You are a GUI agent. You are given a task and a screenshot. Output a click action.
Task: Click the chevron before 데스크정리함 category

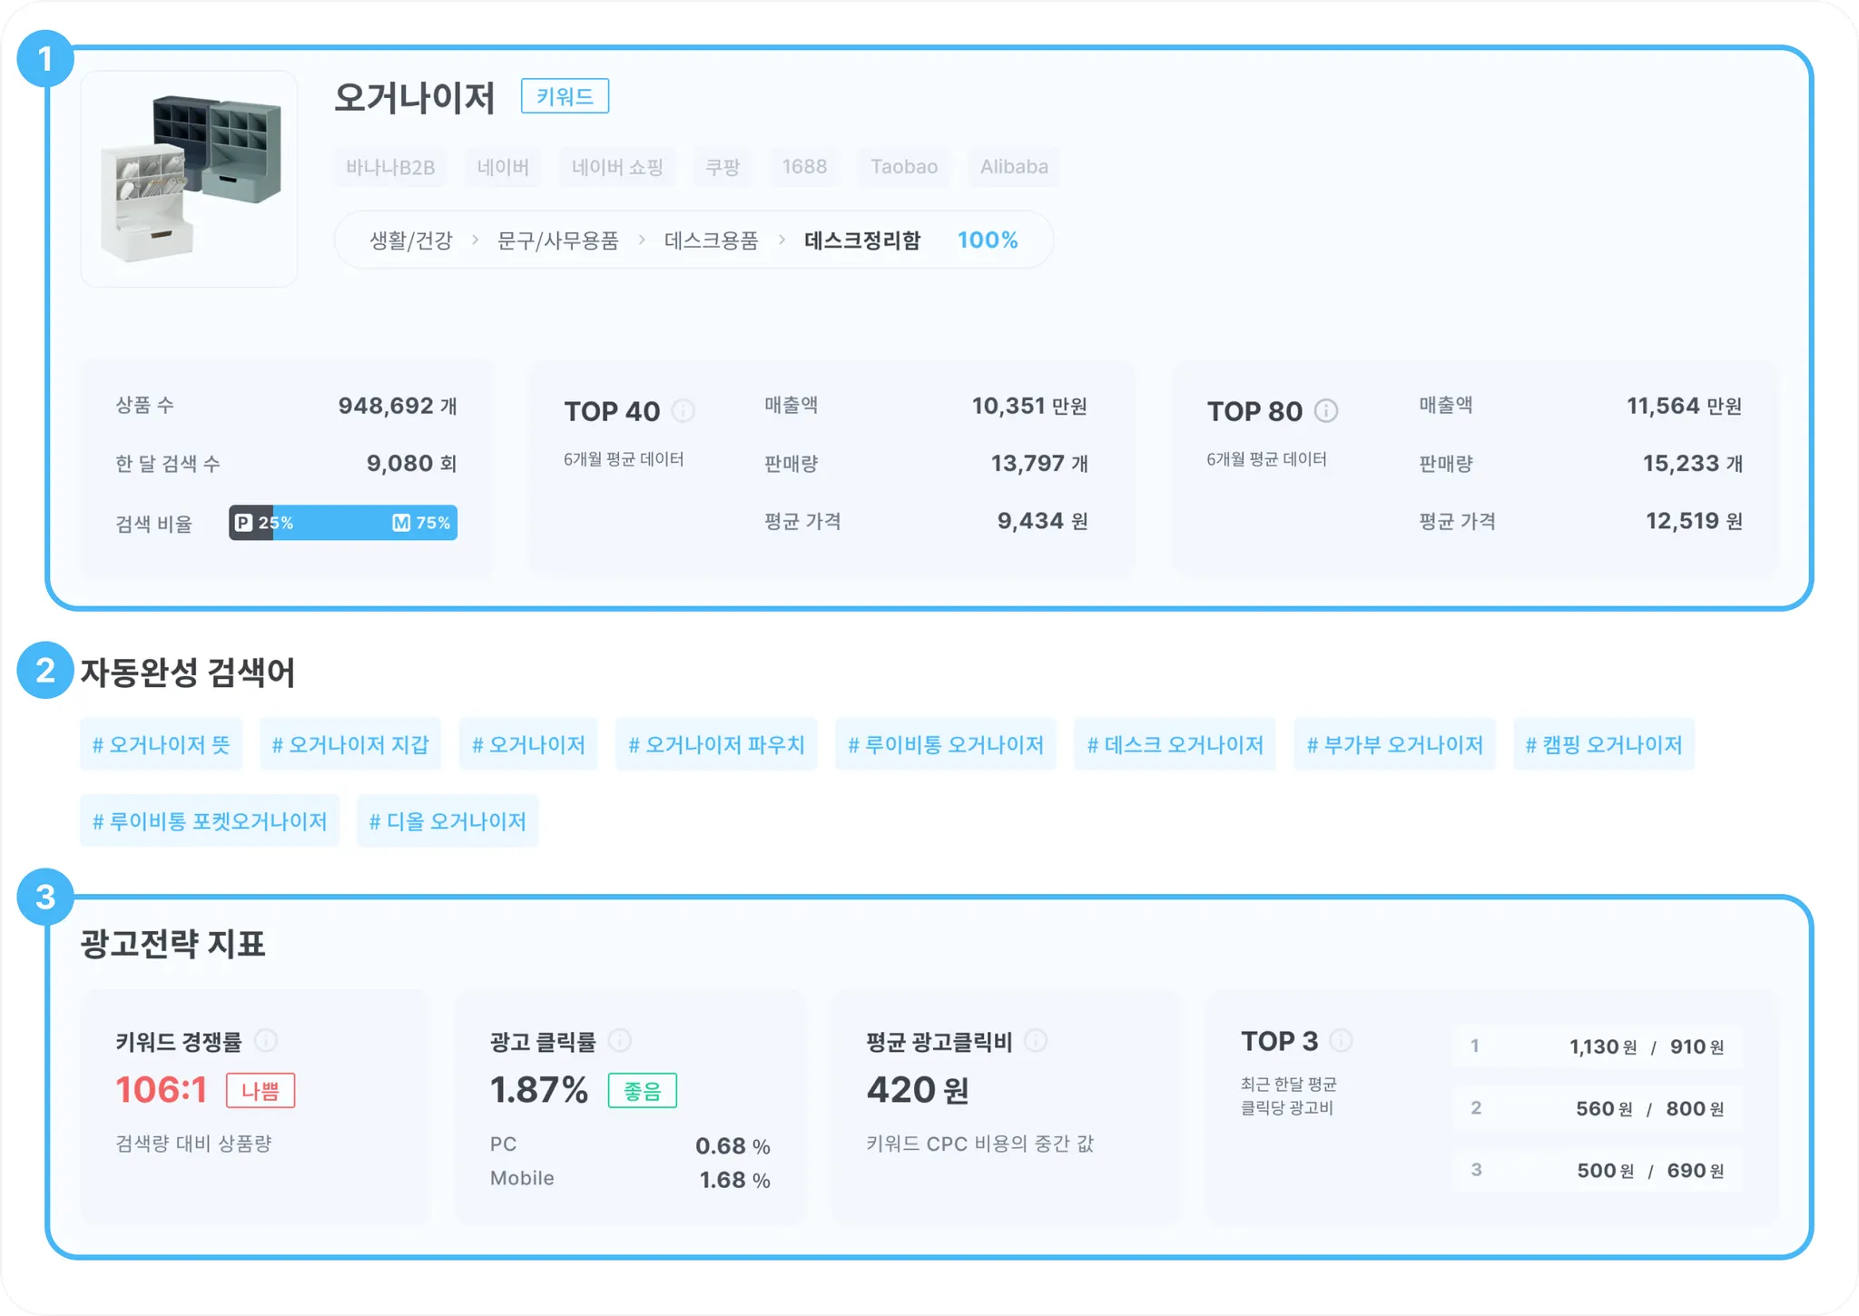782,241
